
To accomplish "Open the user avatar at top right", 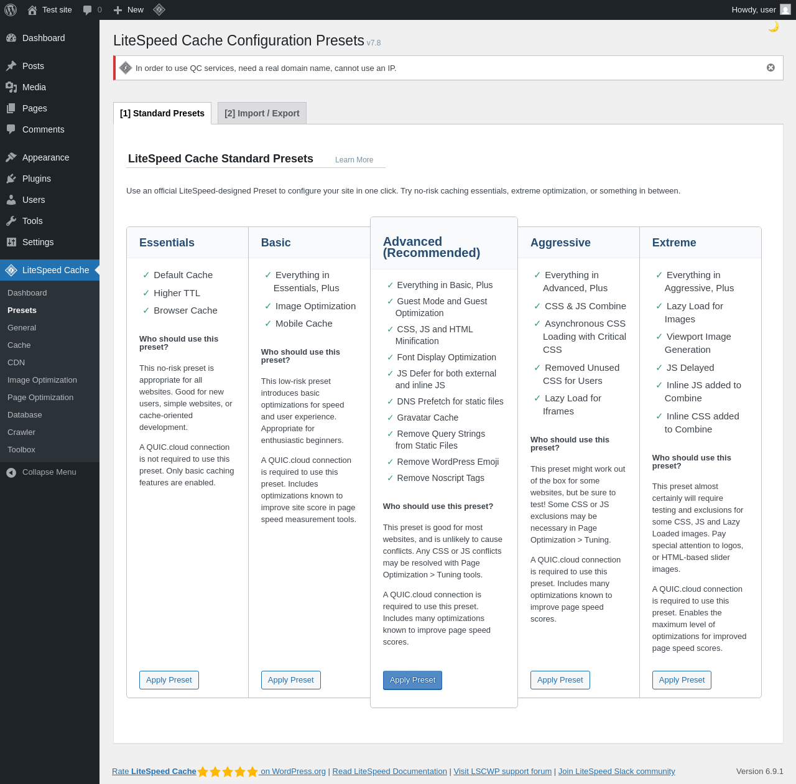I will pos(785,10).
